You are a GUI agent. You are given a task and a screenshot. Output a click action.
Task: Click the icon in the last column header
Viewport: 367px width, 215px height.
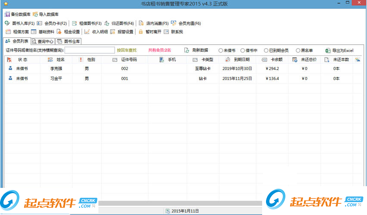[358, 60]
